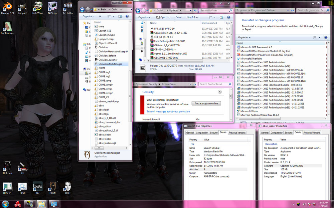Open Compatibility tab in Launch CSE Properties
The image size is (334, 208).
[202, 133]
